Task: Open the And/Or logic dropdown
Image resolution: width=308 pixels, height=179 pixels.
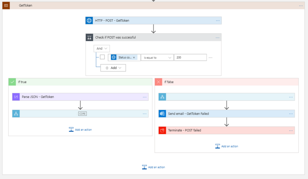Action: point(102,48)
